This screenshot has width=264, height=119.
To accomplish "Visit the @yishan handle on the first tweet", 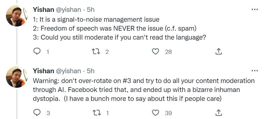I will click(x=68, y=10).
